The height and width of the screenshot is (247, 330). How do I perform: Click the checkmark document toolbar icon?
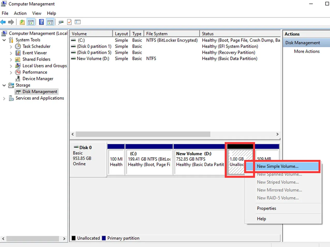[69, 22]
